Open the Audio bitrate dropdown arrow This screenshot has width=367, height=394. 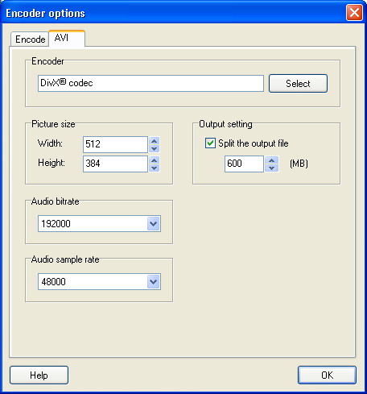click(x=154, y=223)
